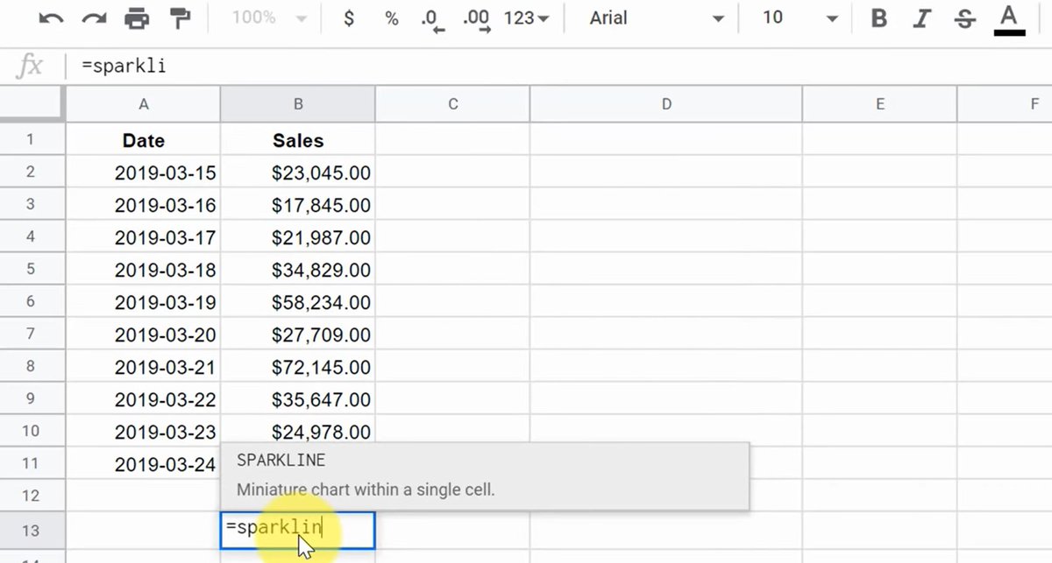This screenshot has height=563, width=1052.
Task: Open the text color picker
Action: pyautogui.click(x=1009, y=19)
